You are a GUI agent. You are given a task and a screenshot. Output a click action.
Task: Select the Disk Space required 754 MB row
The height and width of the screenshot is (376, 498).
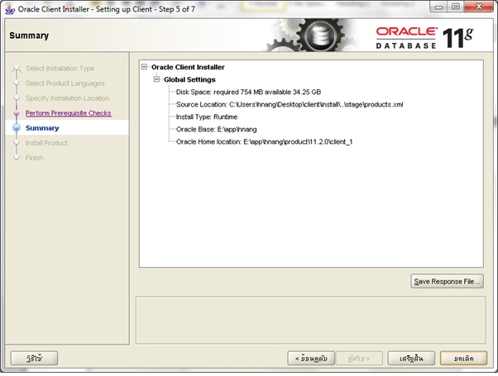248,92
